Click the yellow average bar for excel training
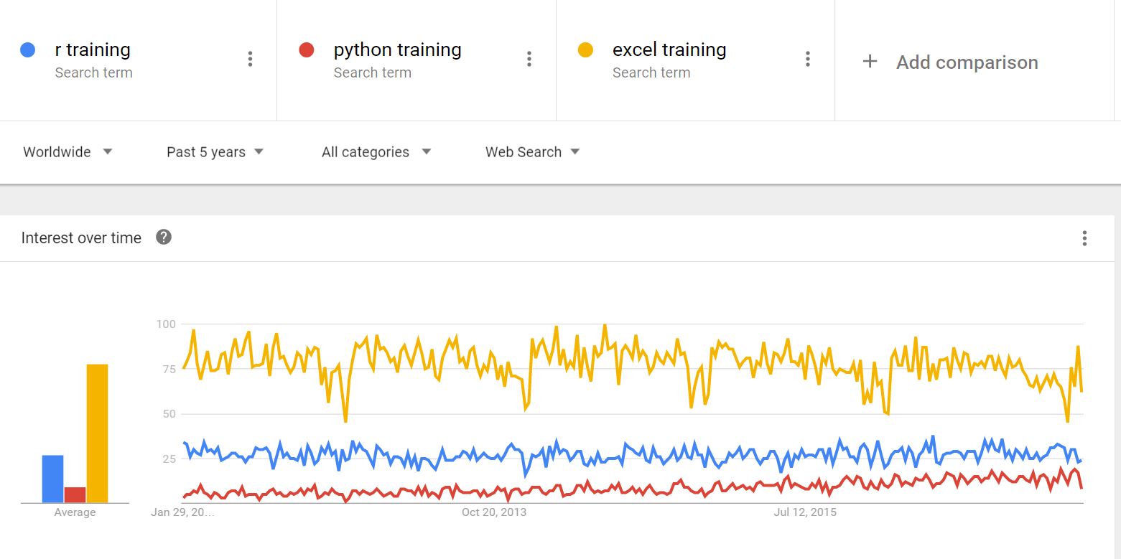1121x559 pixels. pos(97,433)
